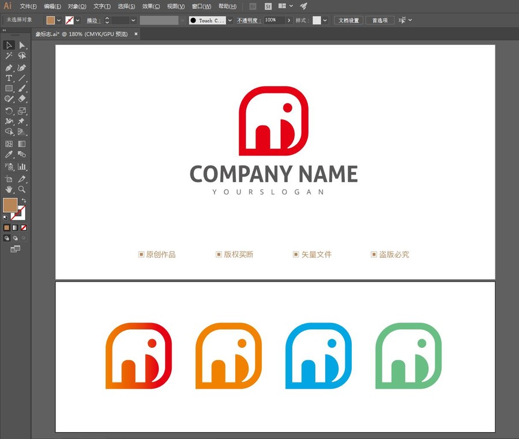This screenshot has height=439, width=519.
Task: Set paint mode to Gradient
Action: tap(15, 228)
